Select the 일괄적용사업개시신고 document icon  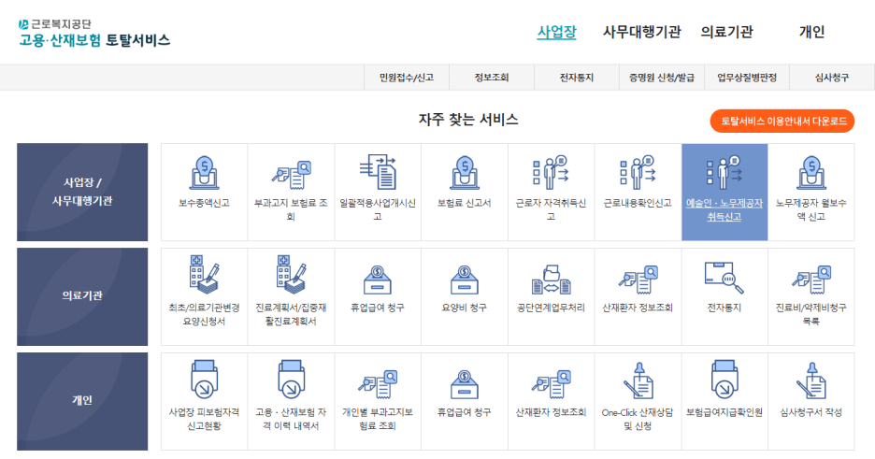point(378,172)
